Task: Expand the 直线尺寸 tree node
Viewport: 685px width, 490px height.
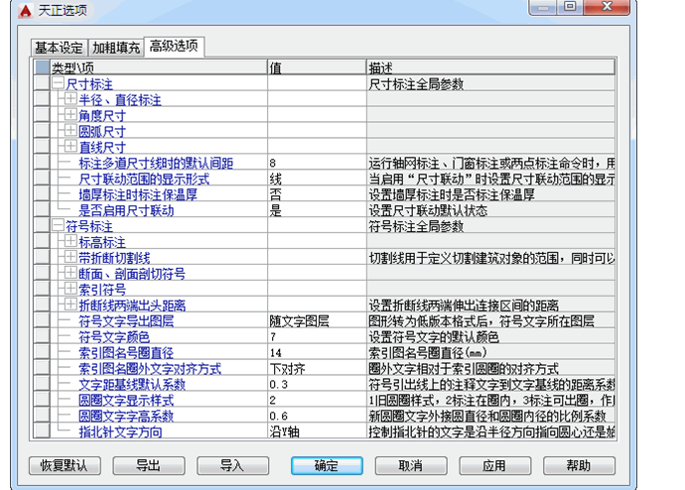Action: coord(70,146)
